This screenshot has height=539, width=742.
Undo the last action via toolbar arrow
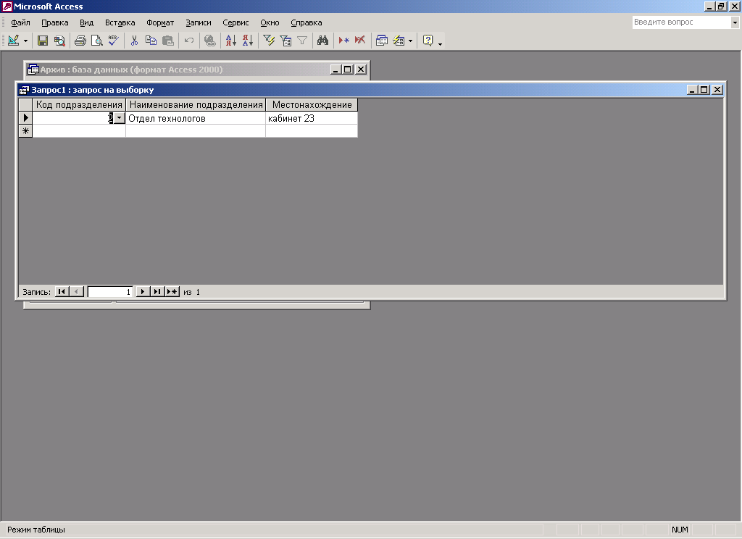[189, 41]
